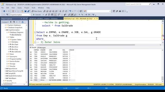
Task: Click the Toolbox briefcase icon
Action: click(120, 11)
